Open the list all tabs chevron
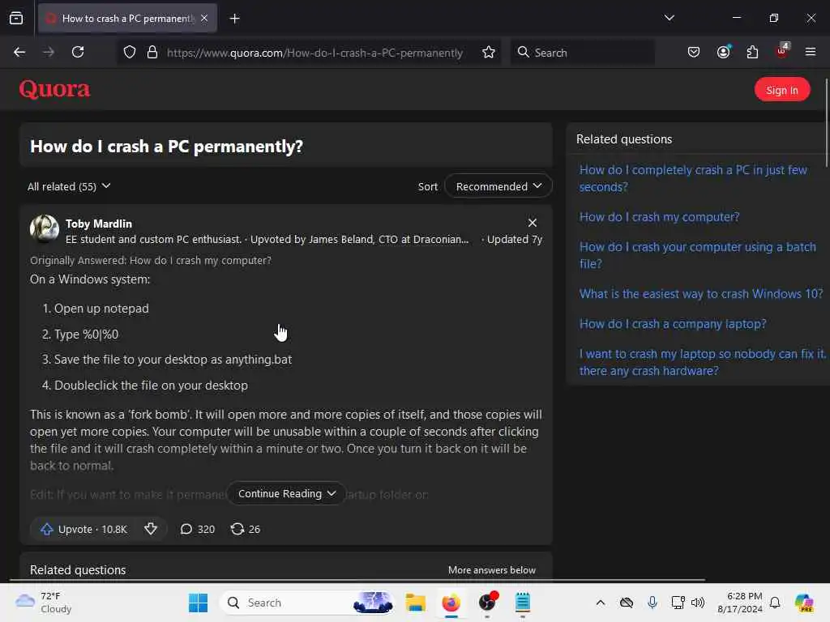This screenshot has width=830, height=622. [669, 18]
